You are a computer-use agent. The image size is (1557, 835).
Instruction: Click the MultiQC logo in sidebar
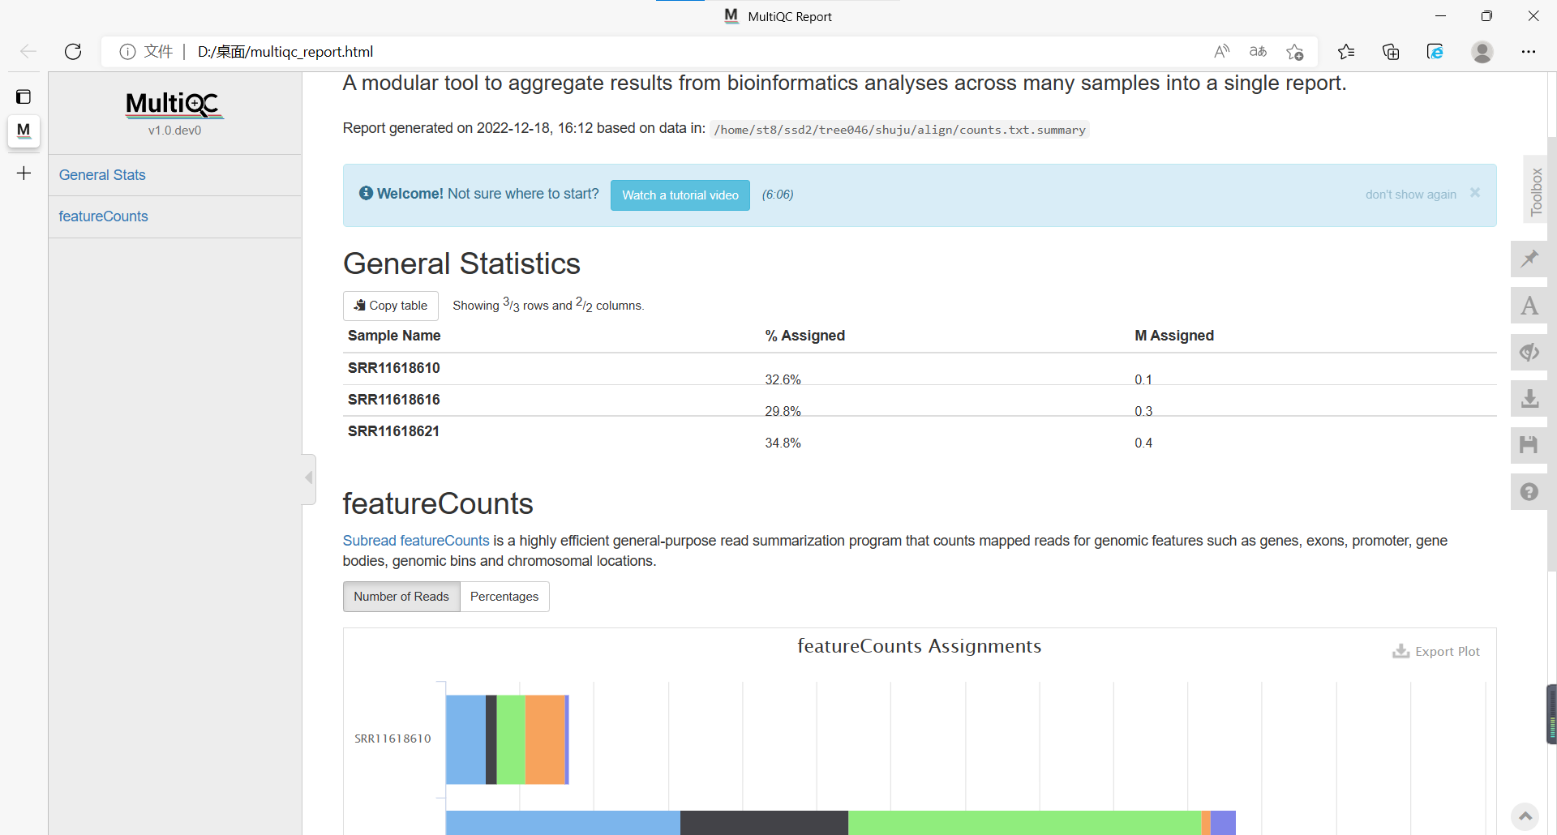coord(174,104)
